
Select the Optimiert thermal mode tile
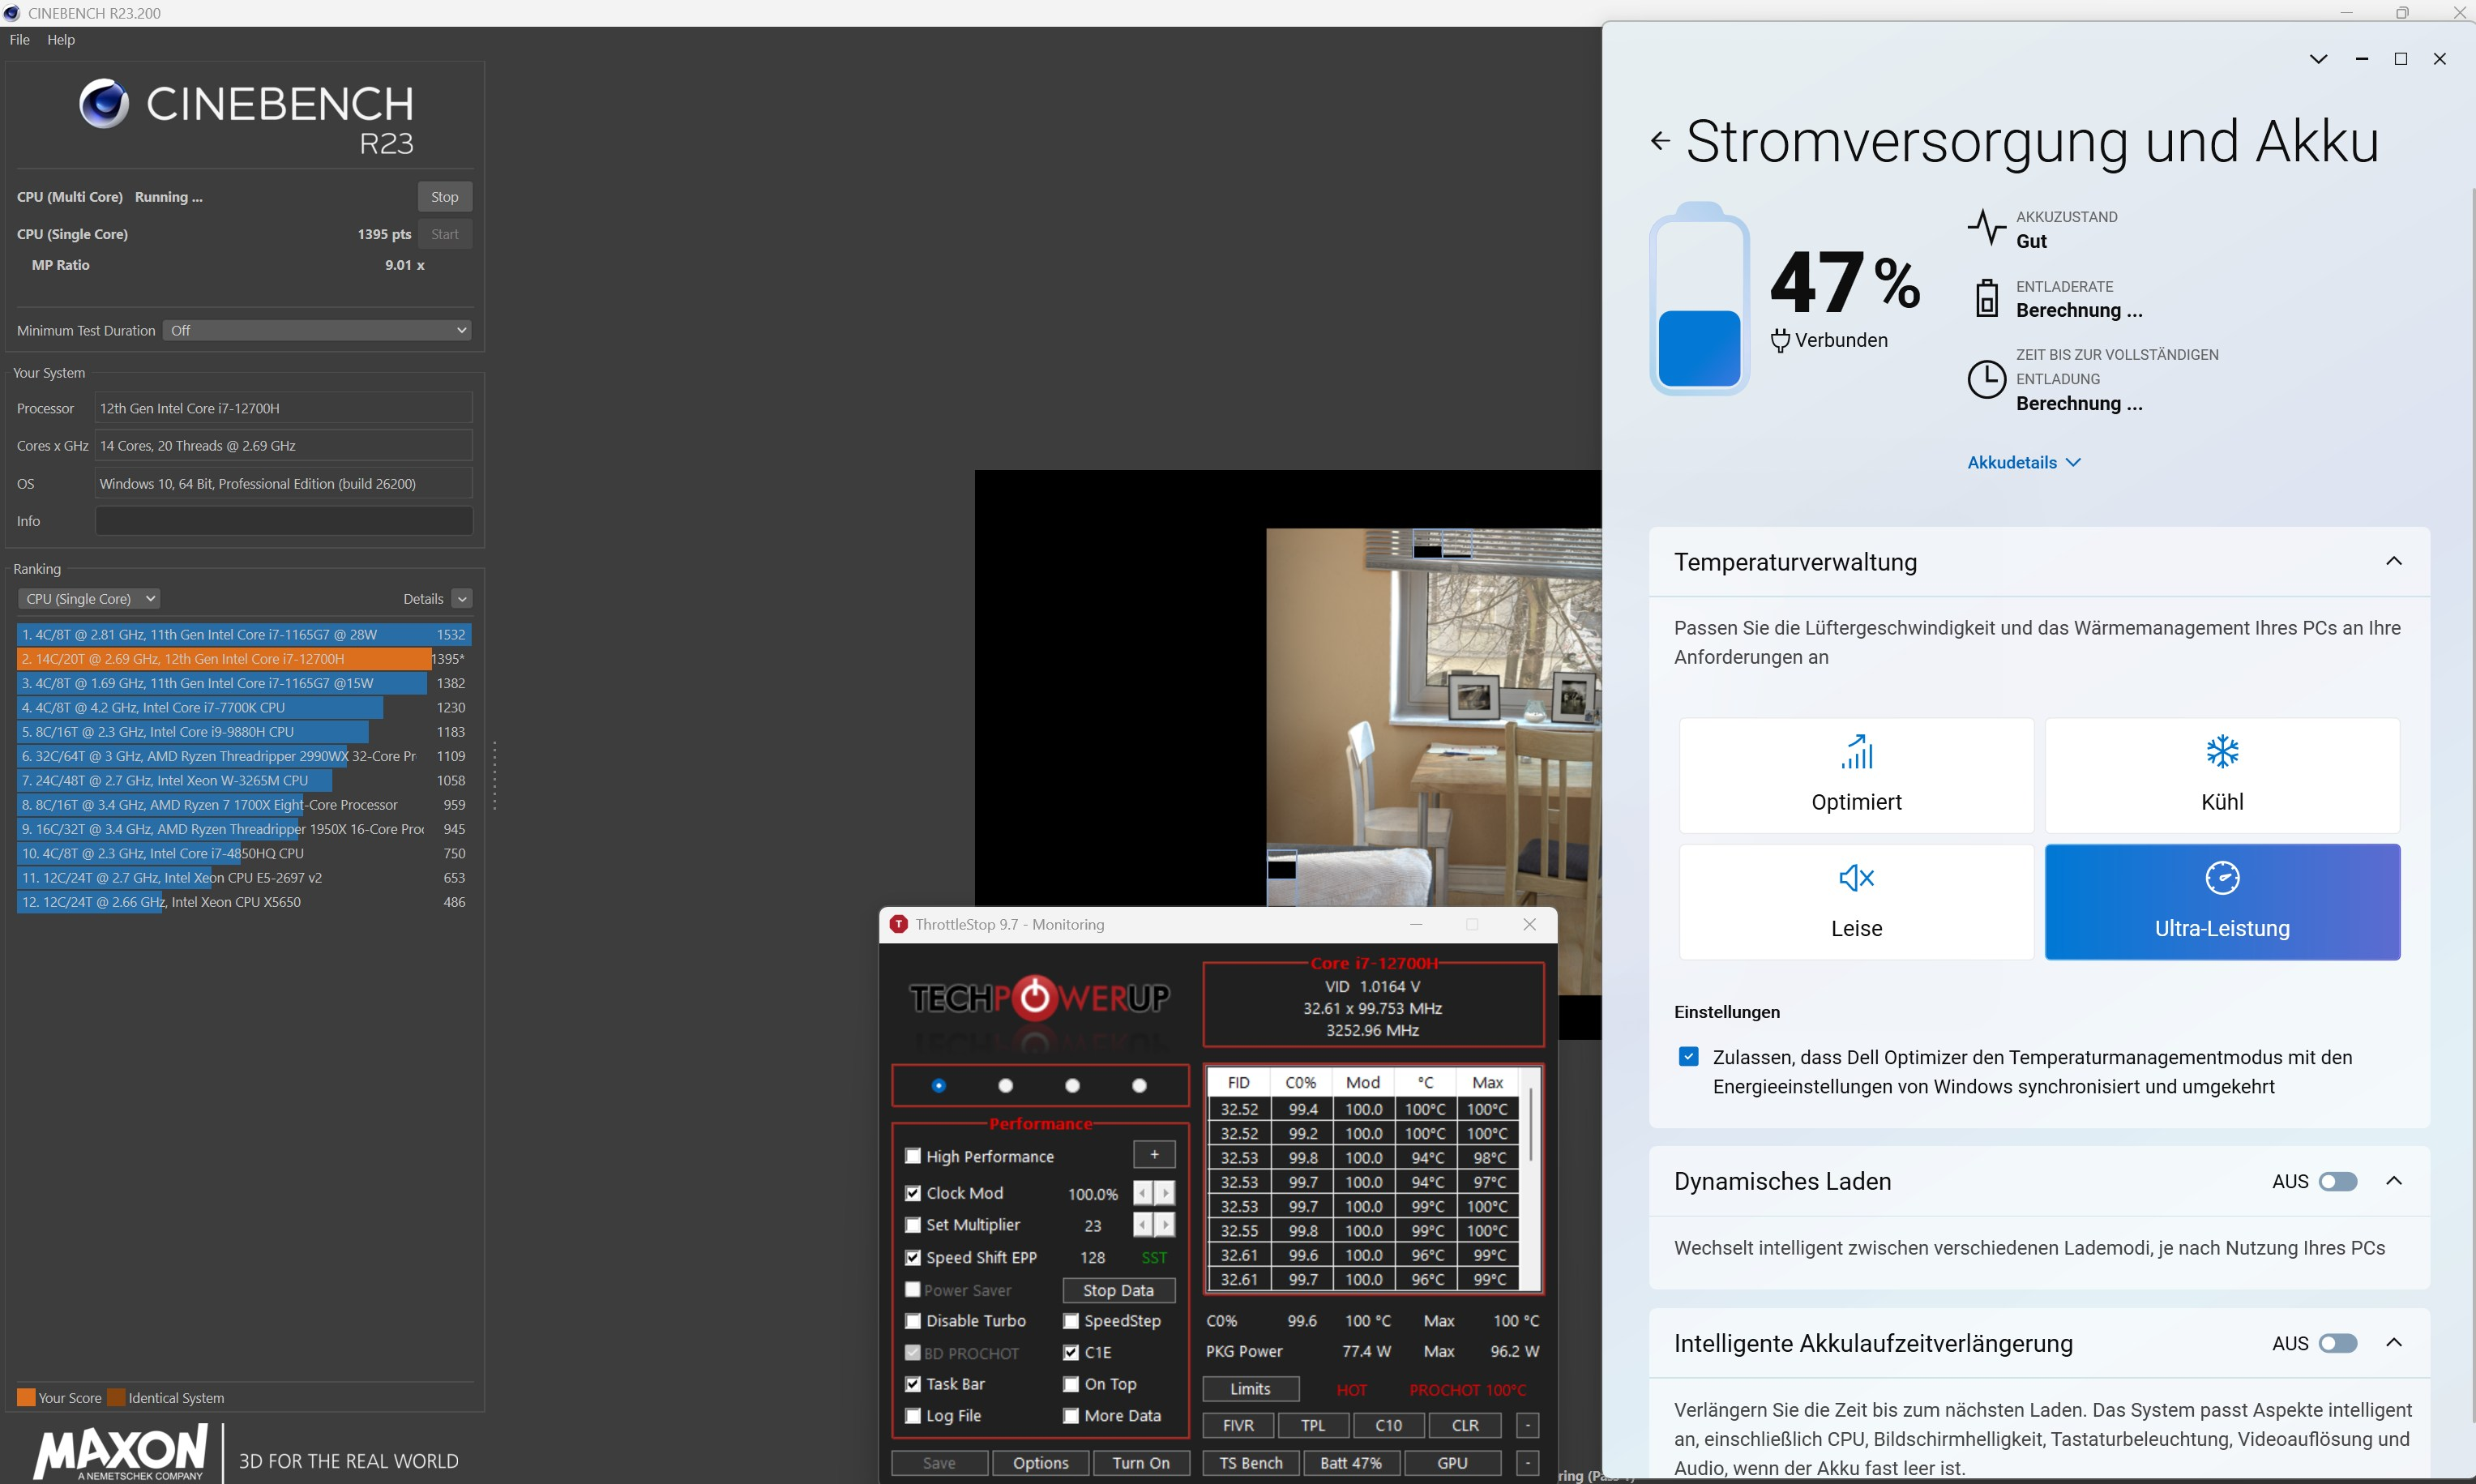pyautogui.click(x=1856, y=775)
